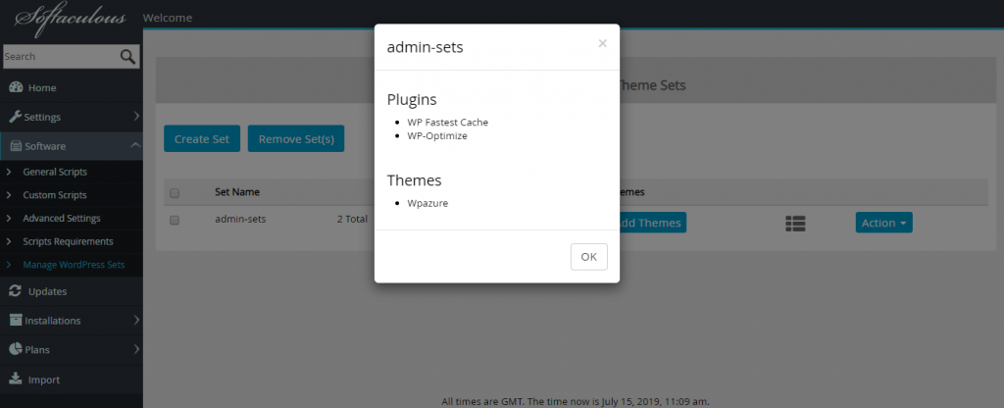The image size is (1004, 408).
Task: Open the set details list icon
Action: [795, 223]
